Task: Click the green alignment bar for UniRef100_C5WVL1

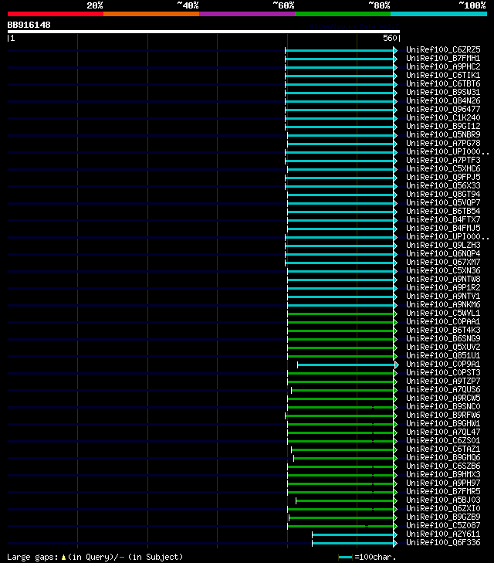Action: click(x=340, y=314)
